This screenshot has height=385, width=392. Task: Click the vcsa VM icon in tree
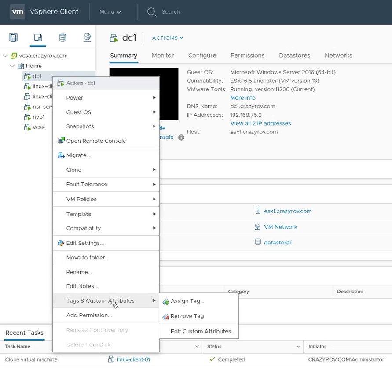point(27,127)
